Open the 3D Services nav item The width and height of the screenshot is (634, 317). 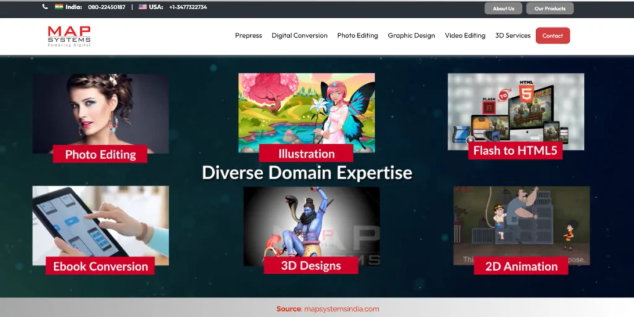click(513, 35)
